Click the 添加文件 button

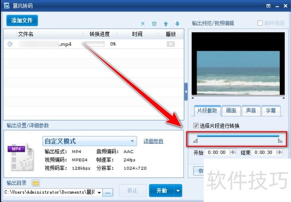[22, 20]
